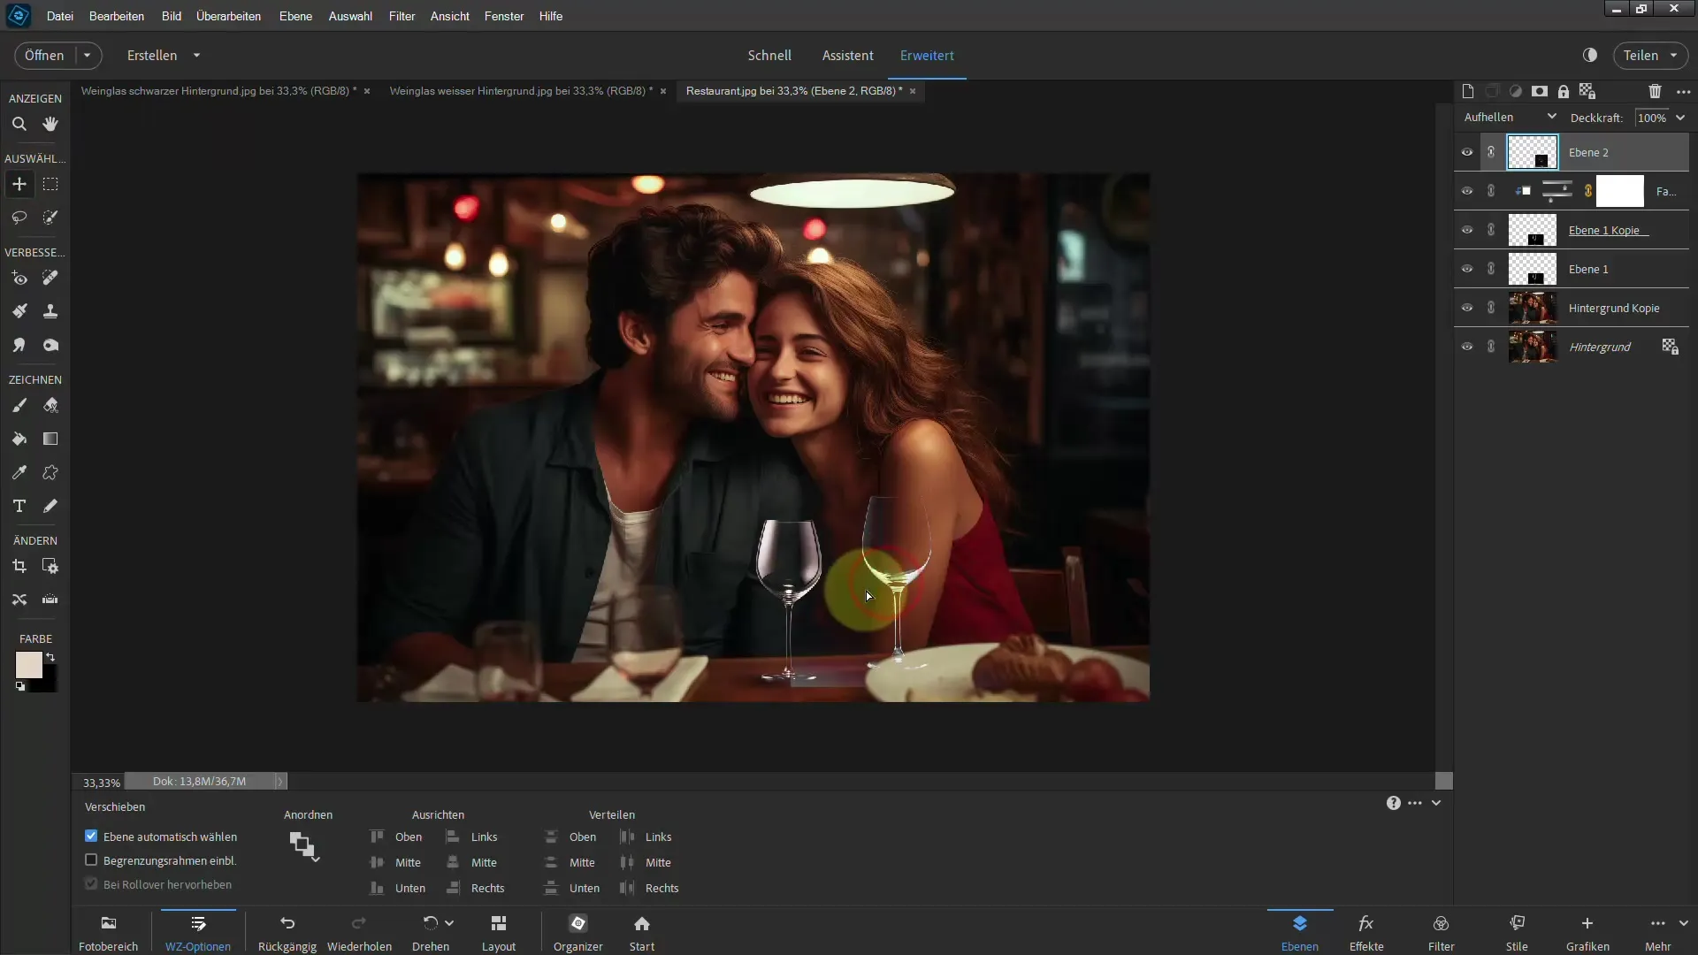This screenshot has height=955, width=1698.
Task: Expand the Drehen rotate options arrow
Action: (x=449, y=923)
